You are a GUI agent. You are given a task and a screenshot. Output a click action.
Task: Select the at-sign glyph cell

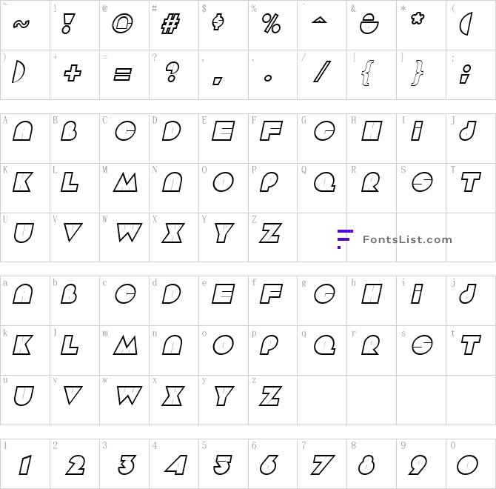coord(124,25)
